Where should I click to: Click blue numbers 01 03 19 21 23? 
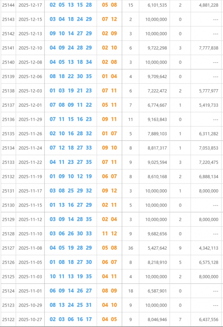click(x=70, y=91)
